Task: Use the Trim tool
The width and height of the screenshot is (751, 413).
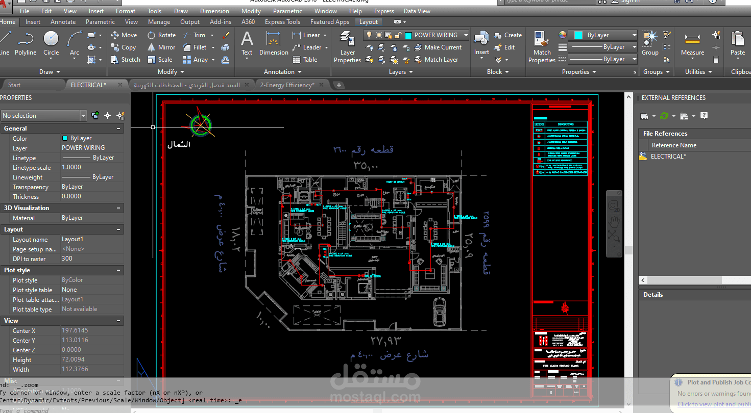Action: pos(194,35)
